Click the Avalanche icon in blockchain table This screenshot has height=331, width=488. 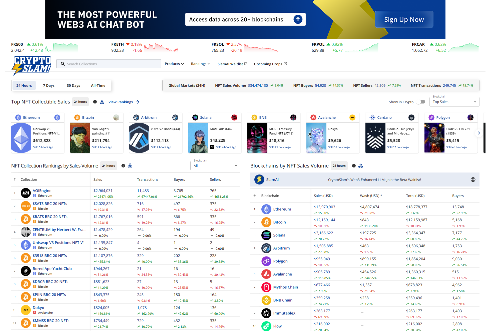click(x=266, y=274)
